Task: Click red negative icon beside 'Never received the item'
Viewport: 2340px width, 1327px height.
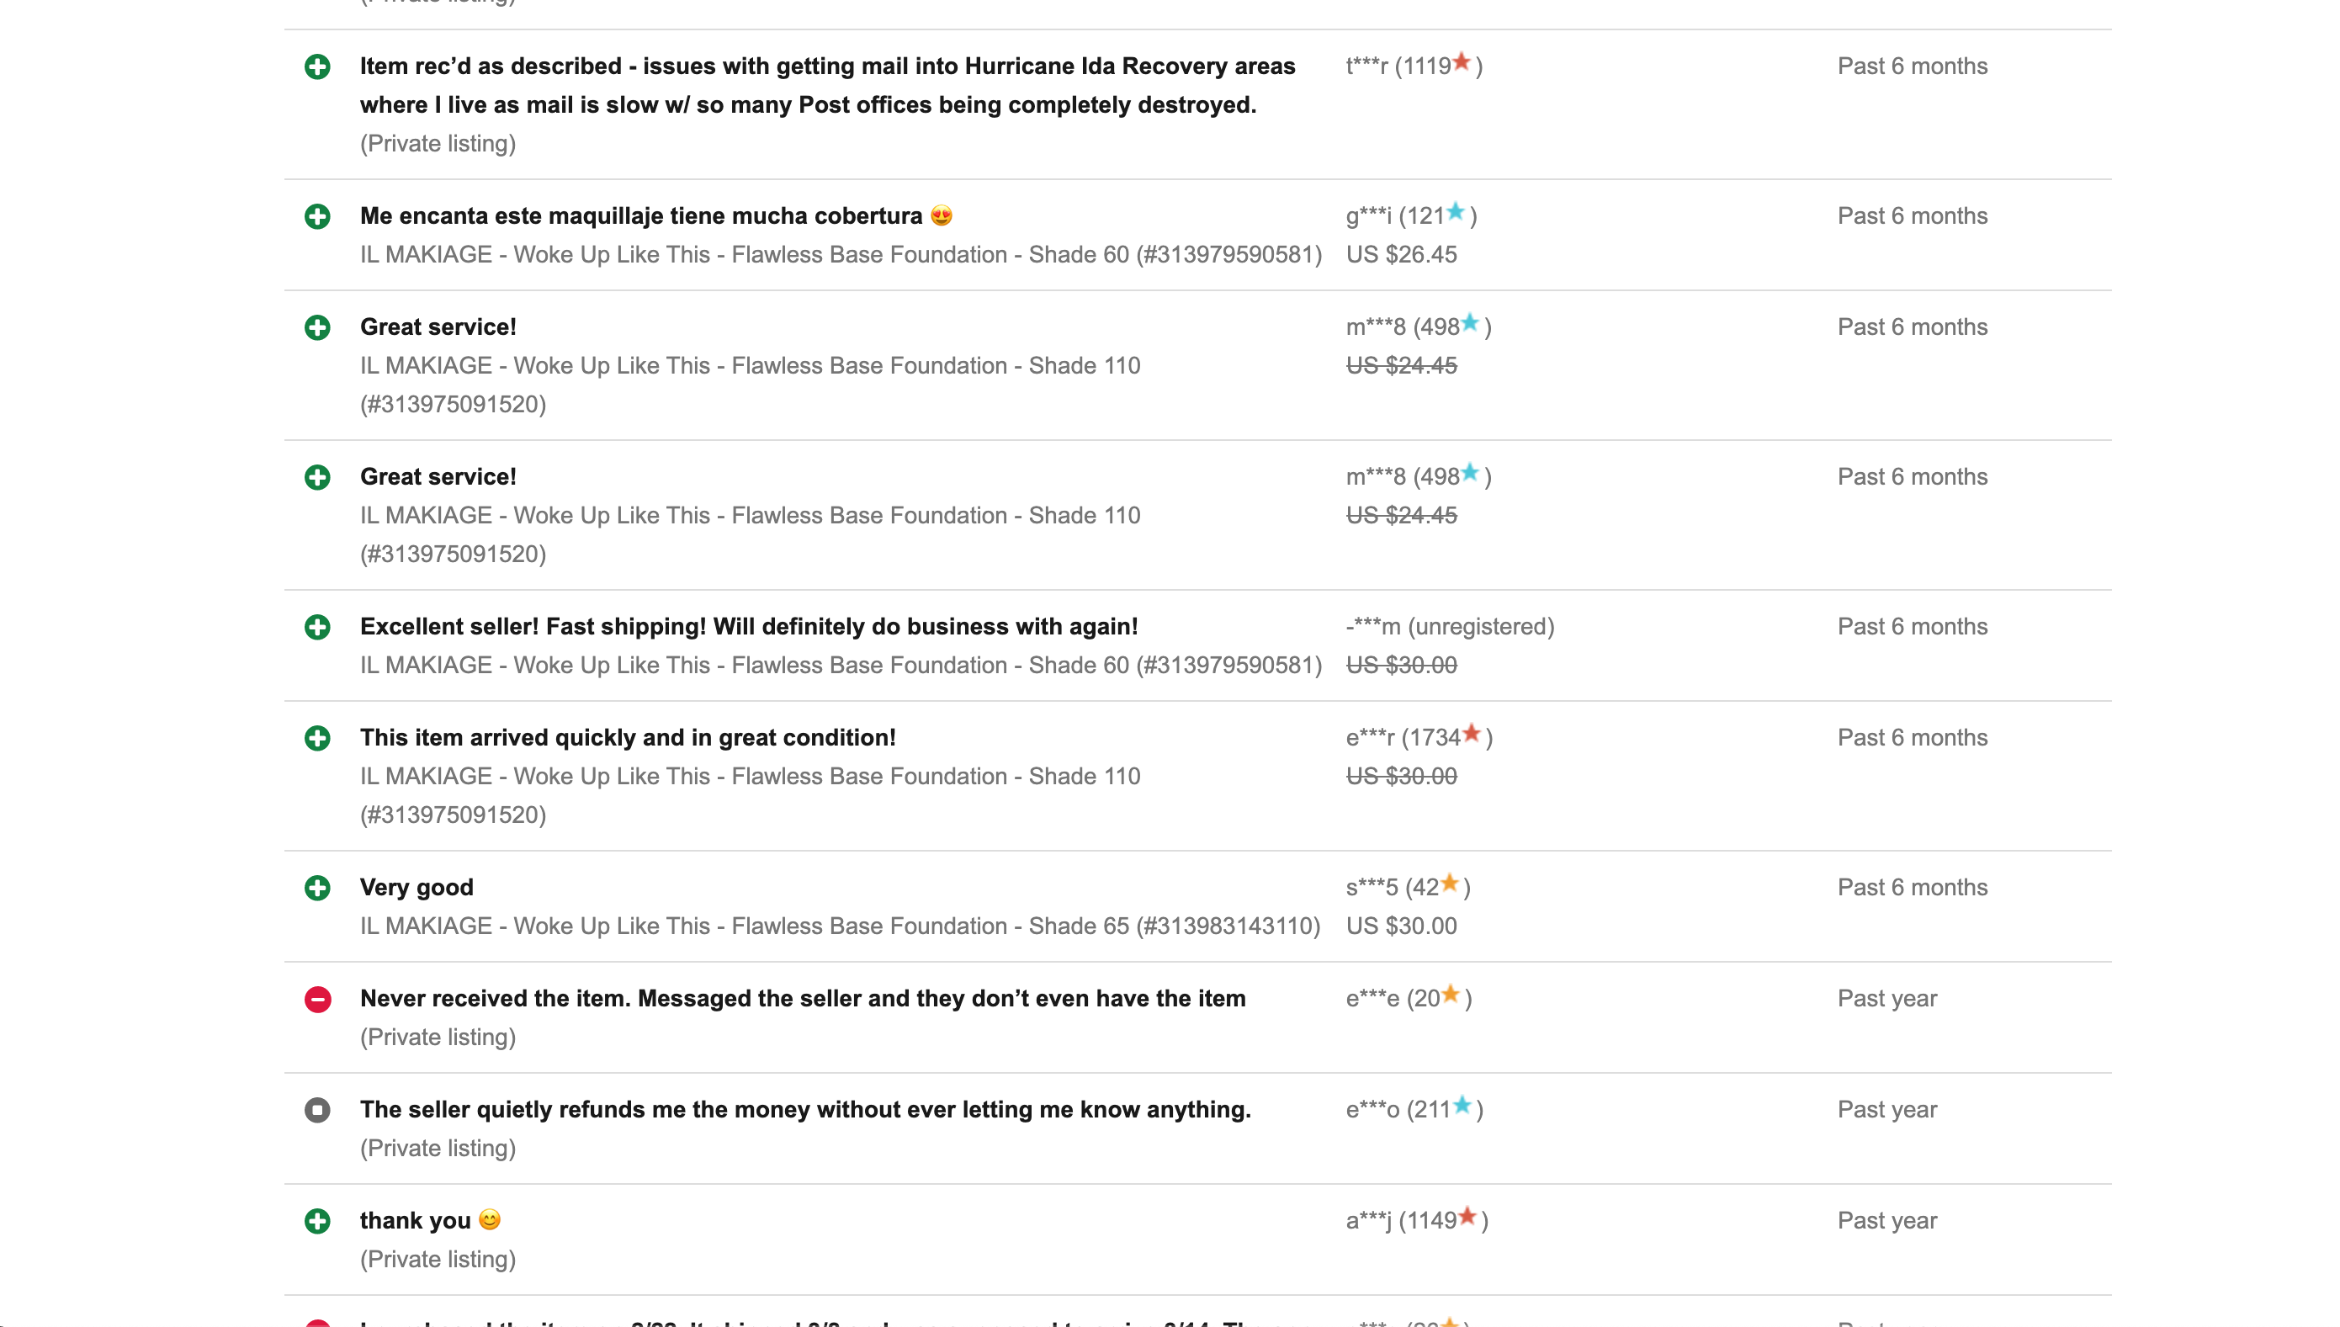Action: tap(317, 999)
